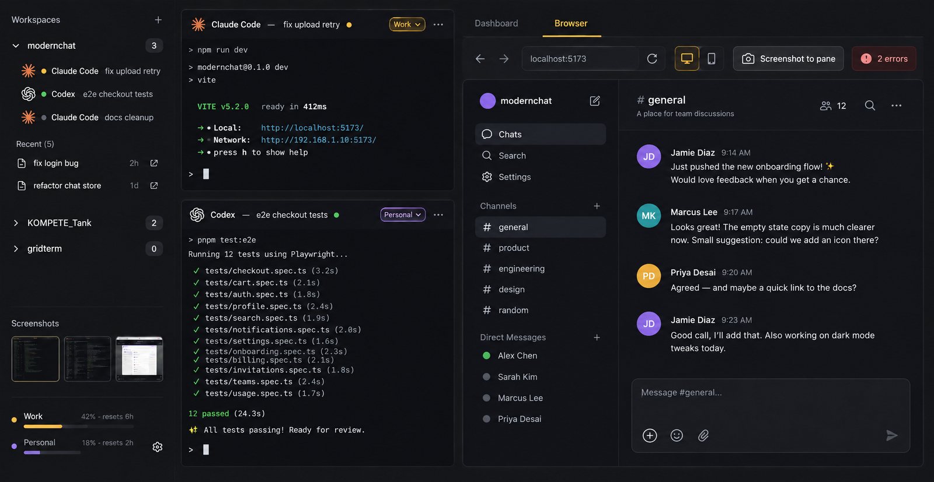The width and height of the screenshot is (934, 482).
Task: Search within the general channel
Action: [x=870, y=105]
